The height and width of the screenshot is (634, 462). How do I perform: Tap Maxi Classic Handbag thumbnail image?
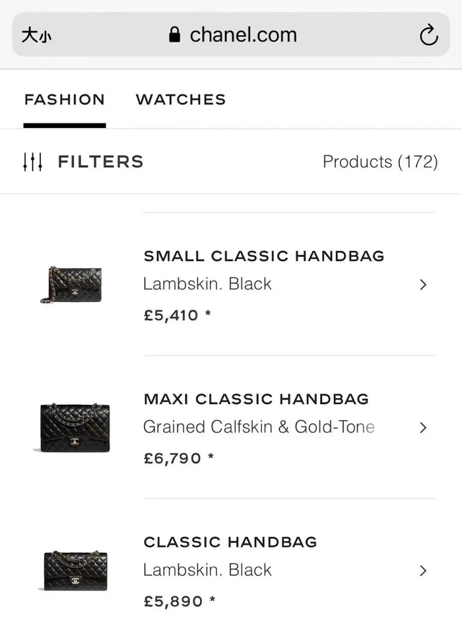coord(74,428)
